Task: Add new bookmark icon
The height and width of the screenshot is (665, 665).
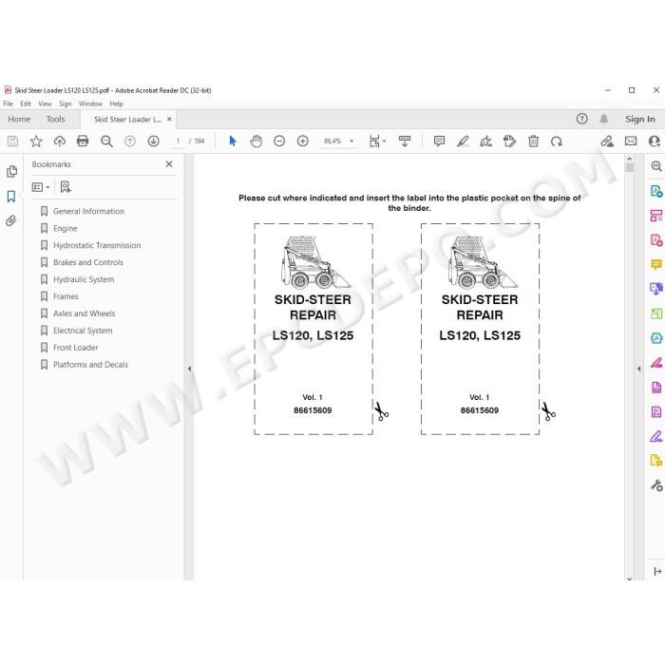Action: 66,187
